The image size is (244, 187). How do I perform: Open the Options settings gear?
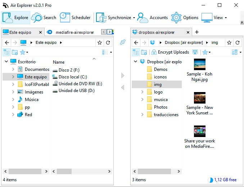click(185, 17)
